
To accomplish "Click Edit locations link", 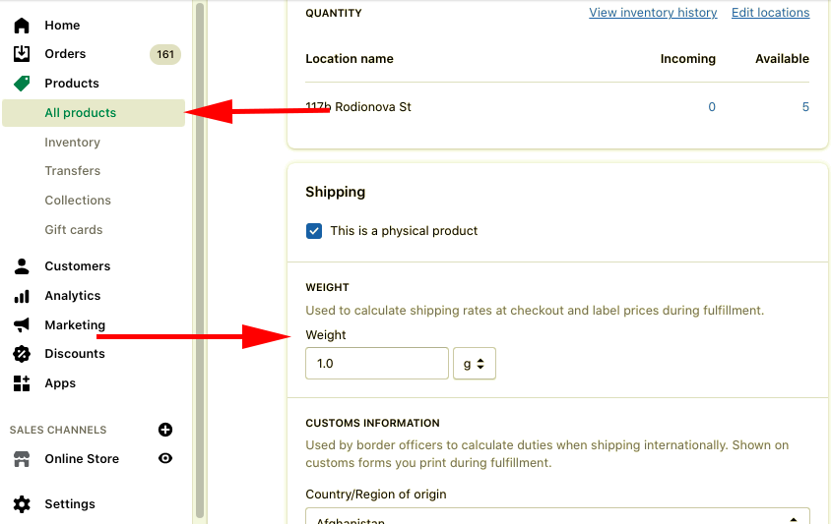I will click(x=771, y=13).
